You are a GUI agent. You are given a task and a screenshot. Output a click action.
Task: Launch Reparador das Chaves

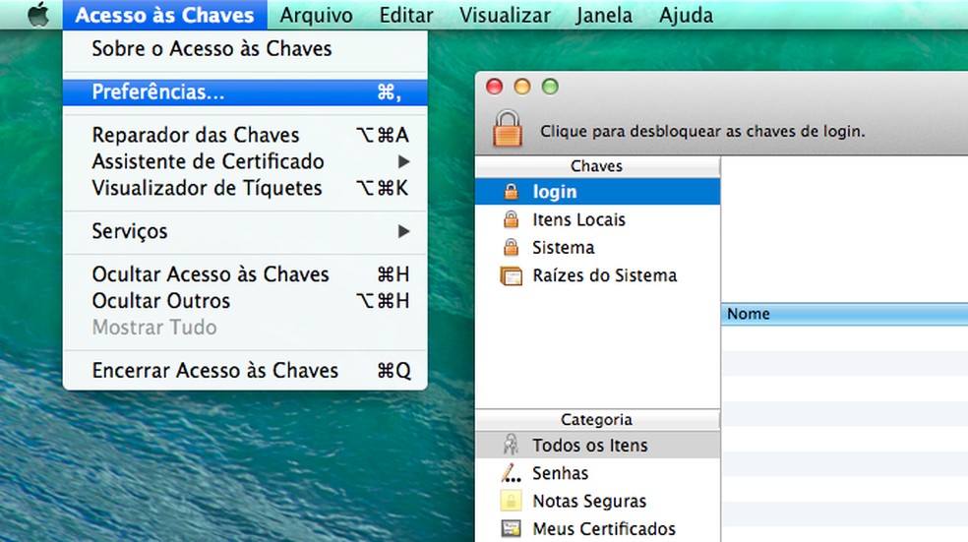[x=245, y=135]
